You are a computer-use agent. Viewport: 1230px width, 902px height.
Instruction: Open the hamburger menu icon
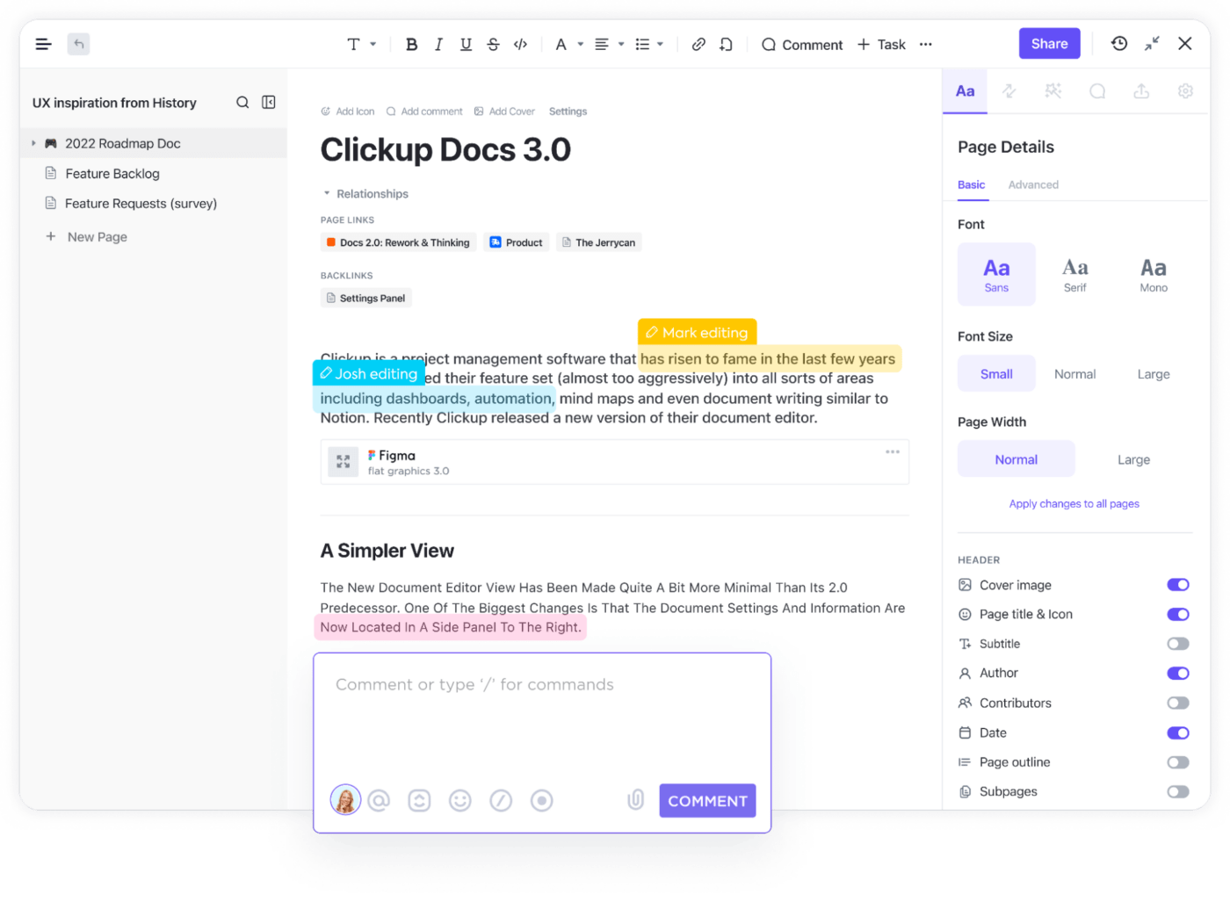(43, 44)
